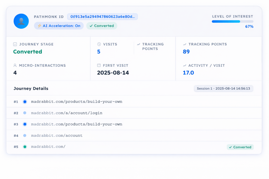Screen dimensions: 269x179
Task: Click the truncated Pathmonk ID value
Action: [102, 17]
